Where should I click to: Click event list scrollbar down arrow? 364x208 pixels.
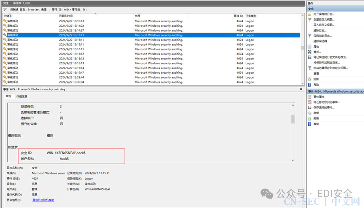pyautogui.click(x=302, y=84)
